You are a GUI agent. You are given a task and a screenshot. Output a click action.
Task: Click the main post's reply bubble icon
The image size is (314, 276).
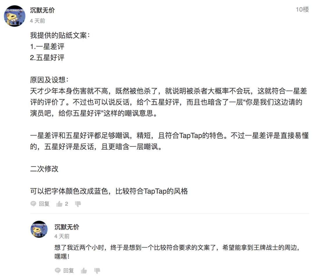(x=33, y=204)
